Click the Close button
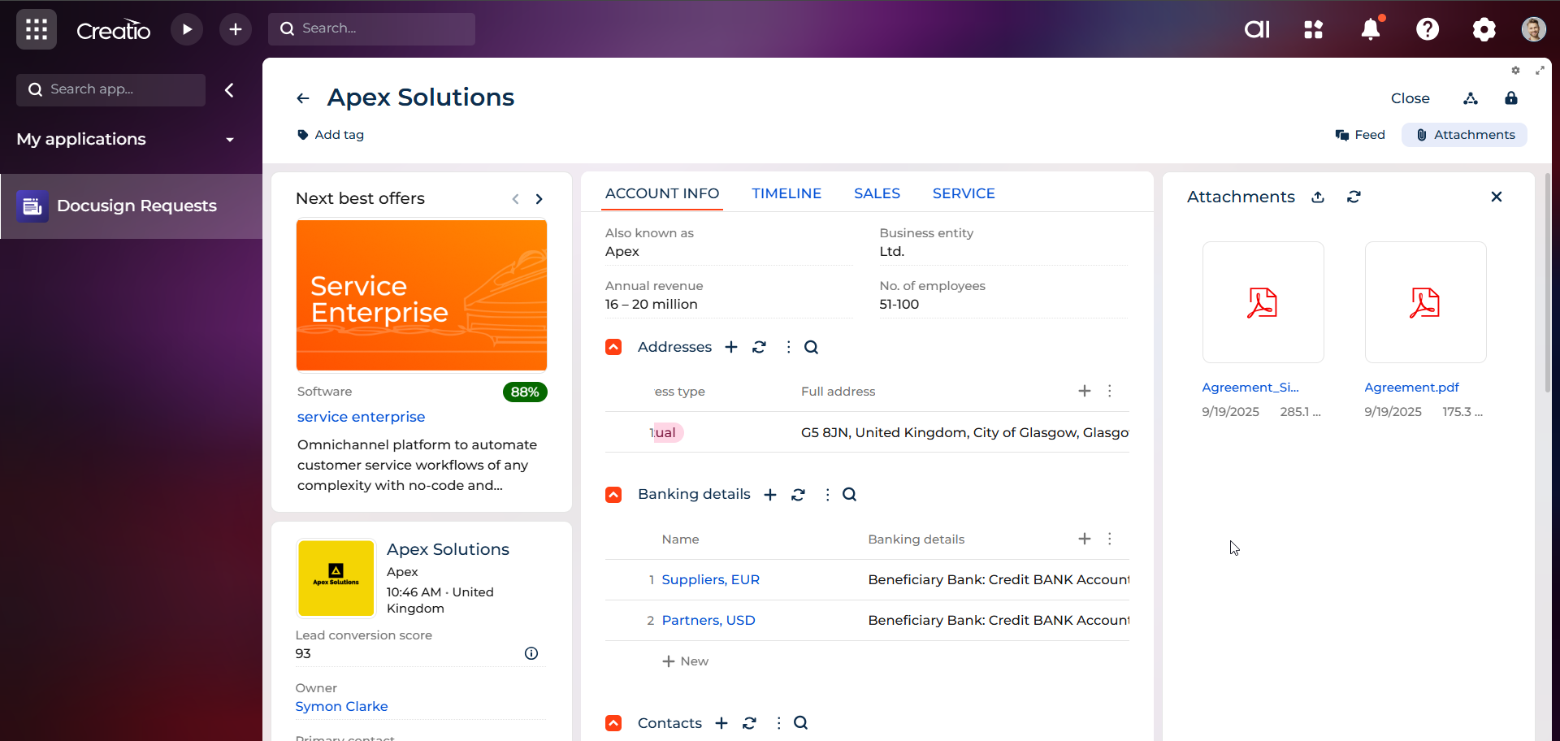Image resolution: width=1560 pixels, height=741 pixels. click(x=1410, y=98)
